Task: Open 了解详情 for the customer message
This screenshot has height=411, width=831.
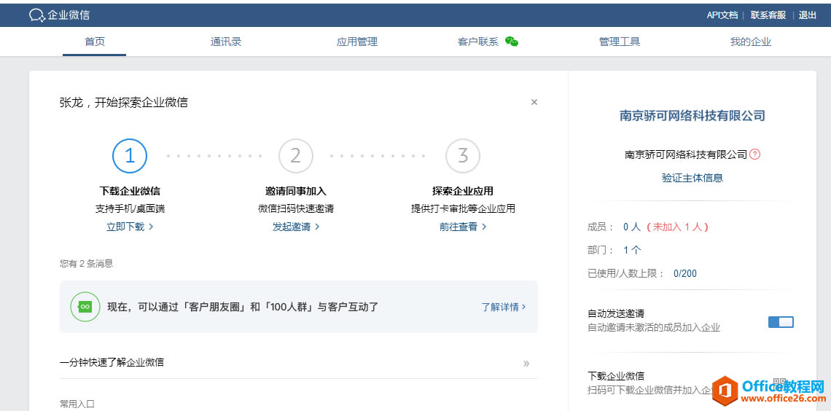Action: (504, 307)
